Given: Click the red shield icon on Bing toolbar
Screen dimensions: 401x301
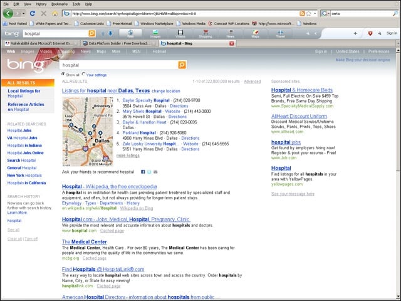Looking at the screenshot, I should pyautogui.click(x=370, y=33).
